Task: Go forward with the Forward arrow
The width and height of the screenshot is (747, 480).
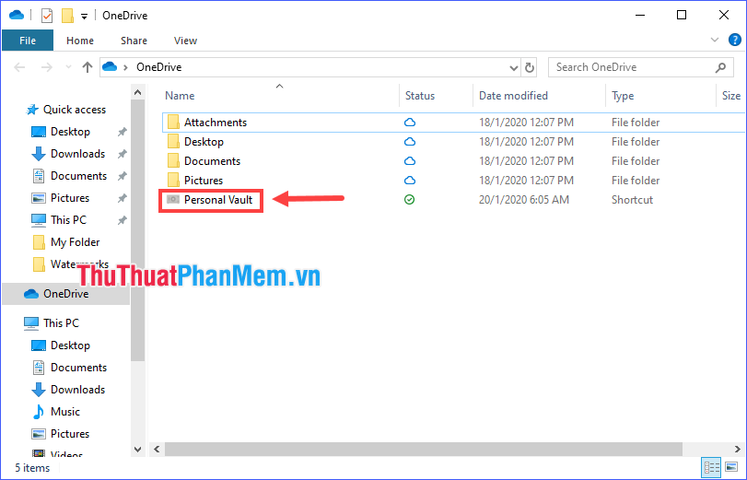Action: (47, 67)
